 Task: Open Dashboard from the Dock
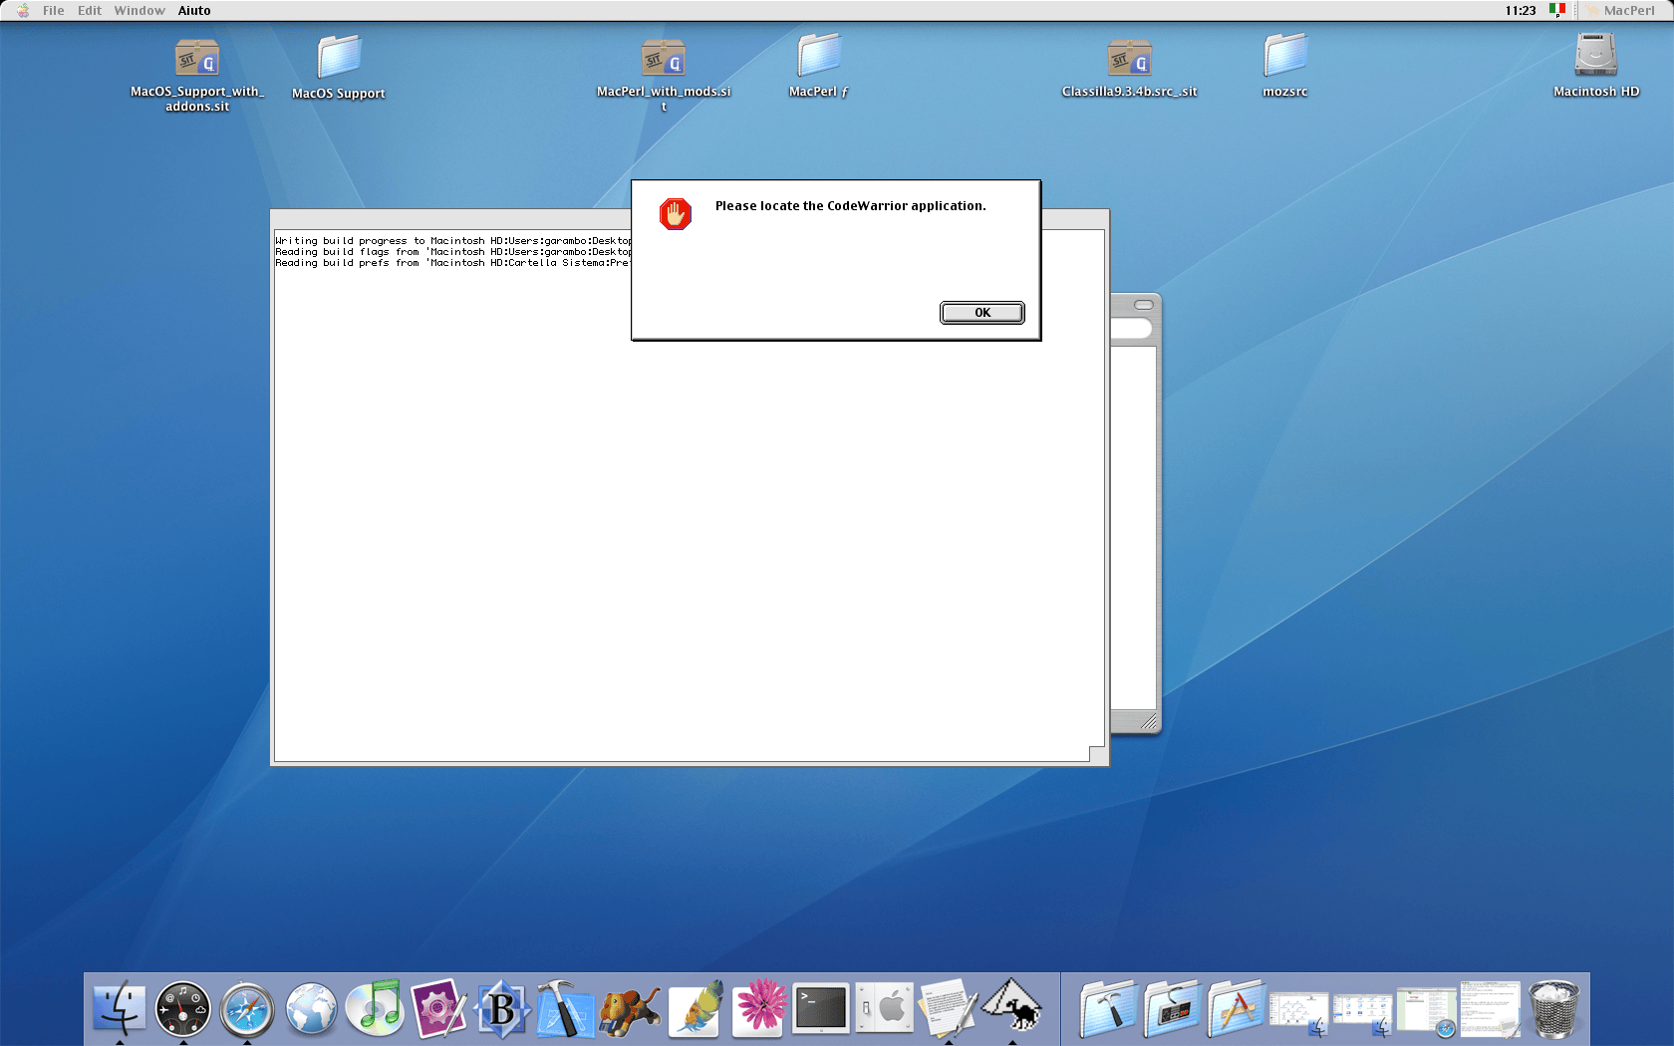183,1008
